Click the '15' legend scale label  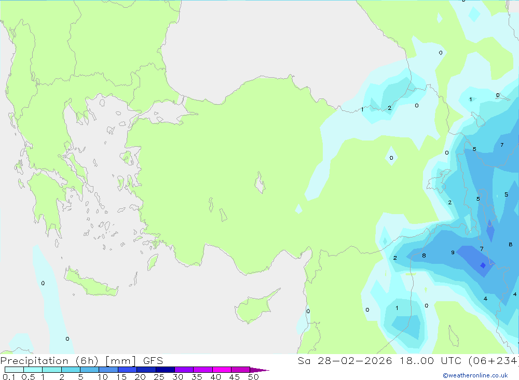(121, 377)
